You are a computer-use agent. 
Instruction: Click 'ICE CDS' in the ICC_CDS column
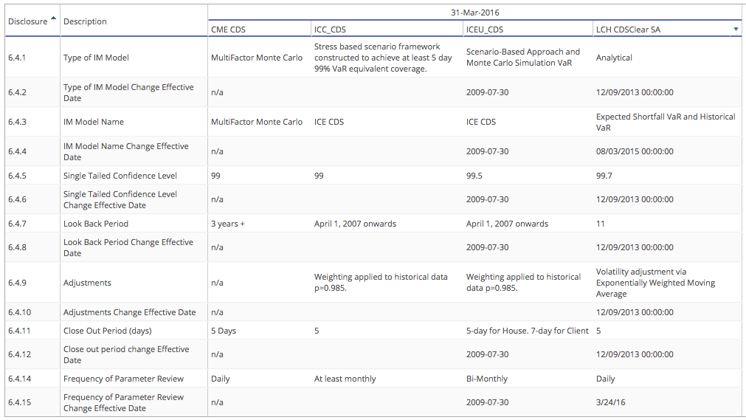pos(329,122)
